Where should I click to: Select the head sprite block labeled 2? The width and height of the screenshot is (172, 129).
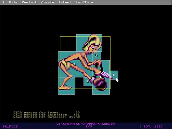89,43
